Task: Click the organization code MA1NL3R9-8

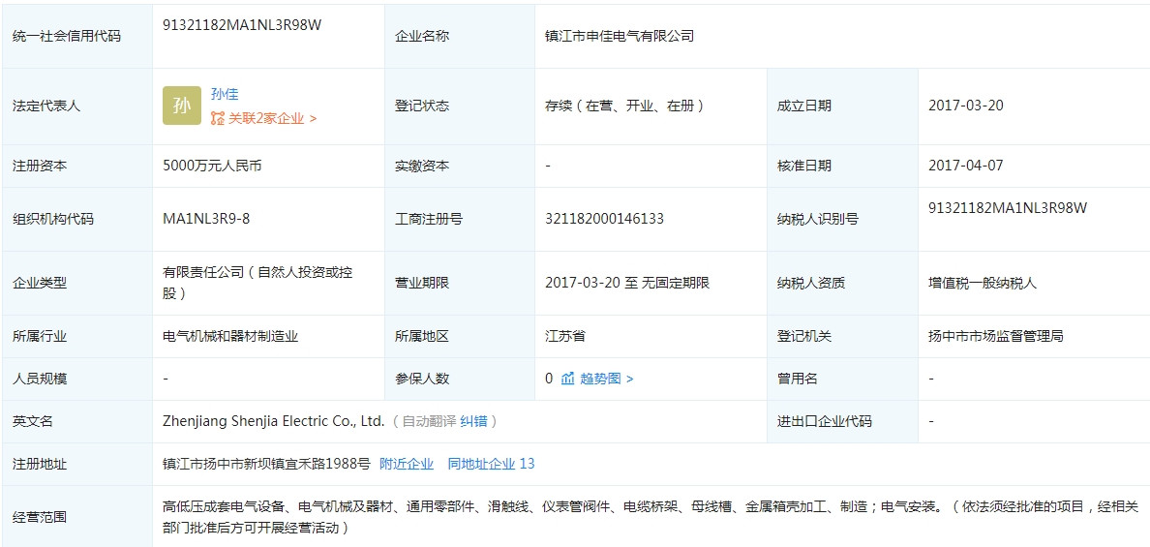Action: coord(206,219)
